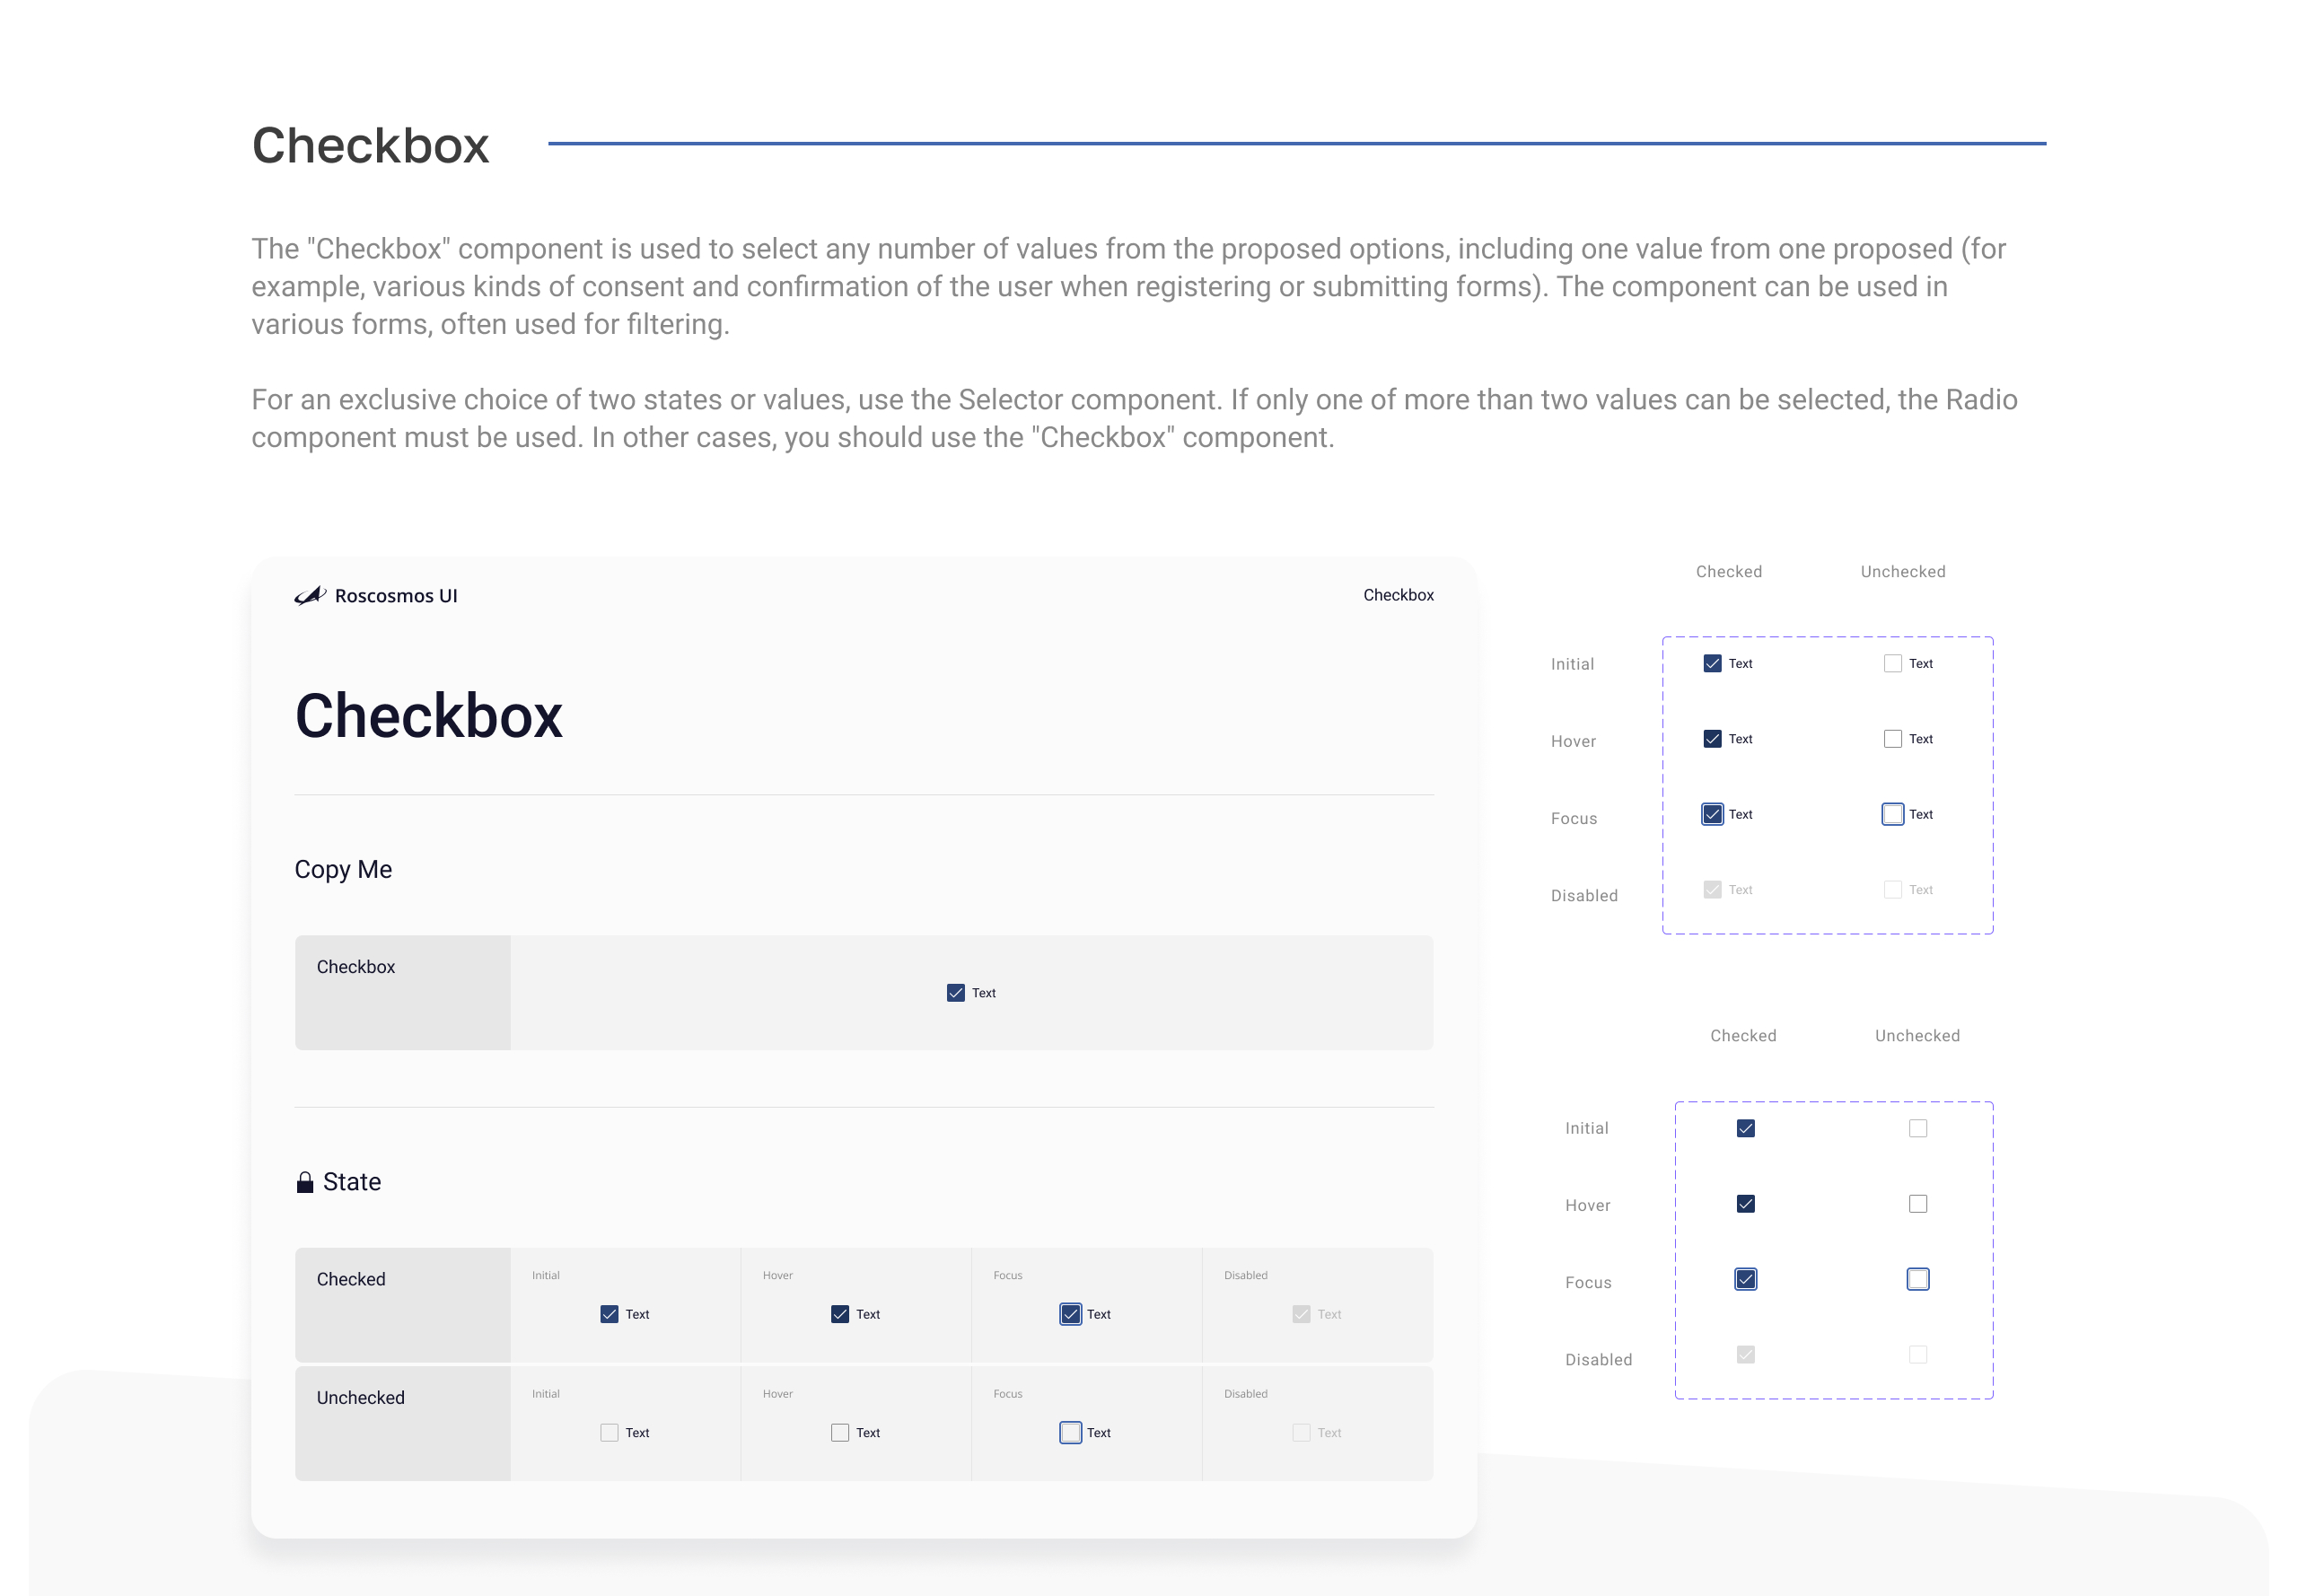
Task: Toggle Initial checked box in lower-right unlabeled grid
Action: coord(1746,1128)
